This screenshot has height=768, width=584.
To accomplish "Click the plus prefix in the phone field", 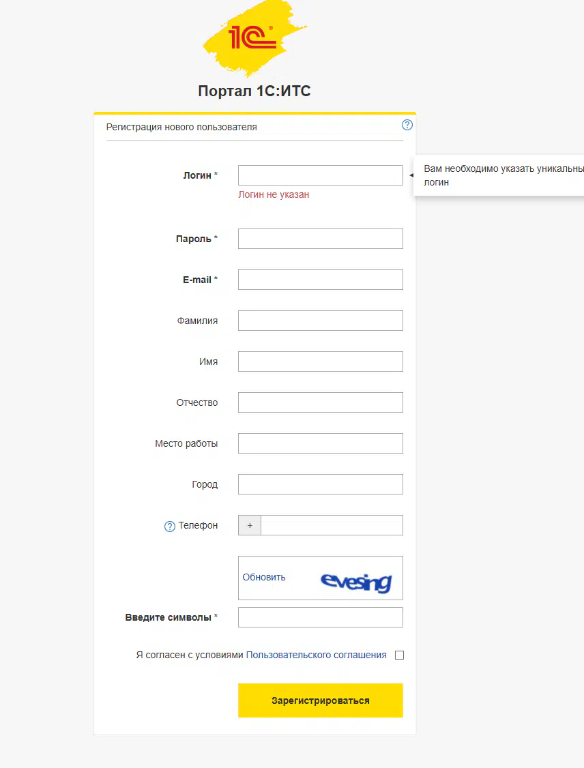I will (250, 525).
